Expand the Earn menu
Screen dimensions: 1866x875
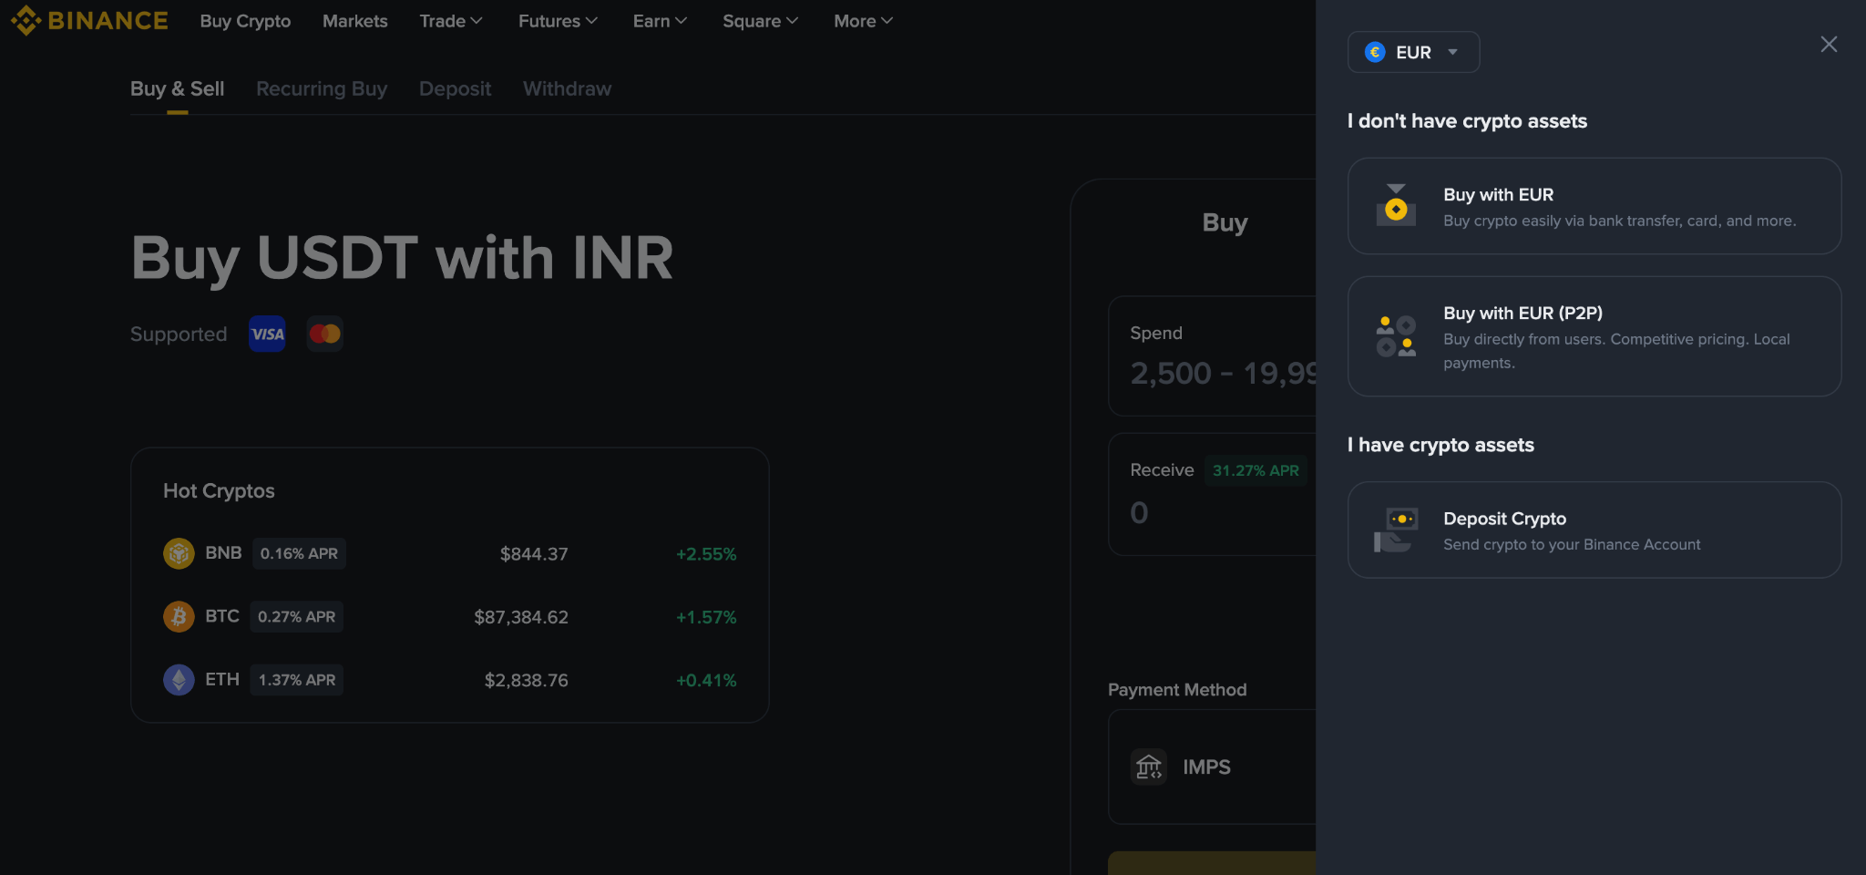pyautogui.click(x=660, y=21)
